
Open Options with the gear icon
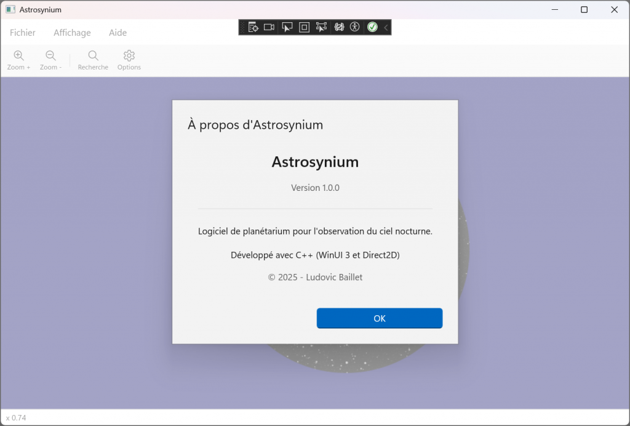[x=129, y=59]
